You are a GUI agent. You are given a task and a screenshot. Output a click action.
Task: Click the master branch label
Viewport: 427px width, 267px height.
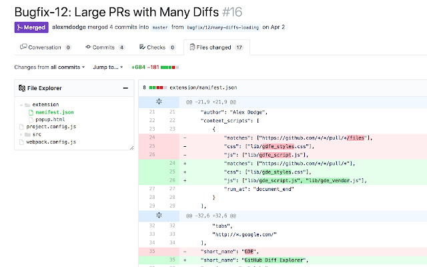[x=160, y=27]
